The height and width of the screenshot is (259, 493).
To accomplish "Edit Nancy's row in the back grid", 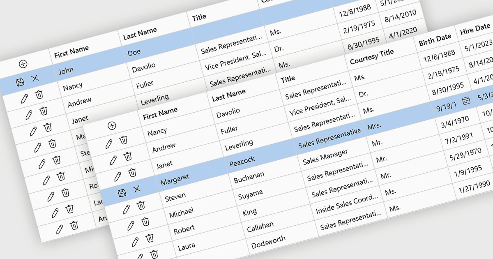I will [x=24, y=99].
